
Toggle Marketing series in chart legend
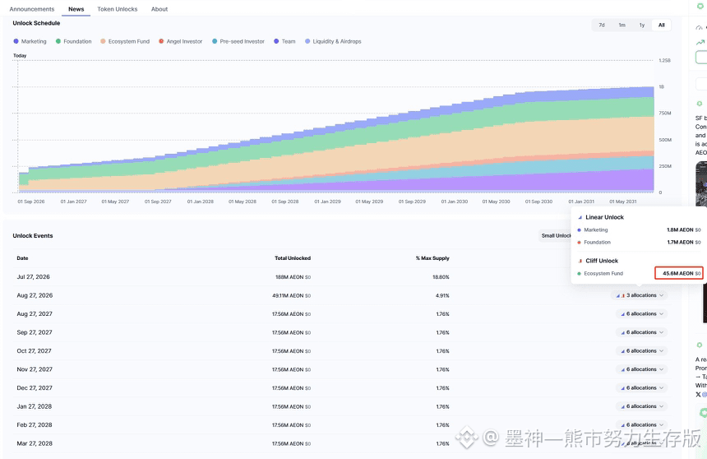pos(30,41)
